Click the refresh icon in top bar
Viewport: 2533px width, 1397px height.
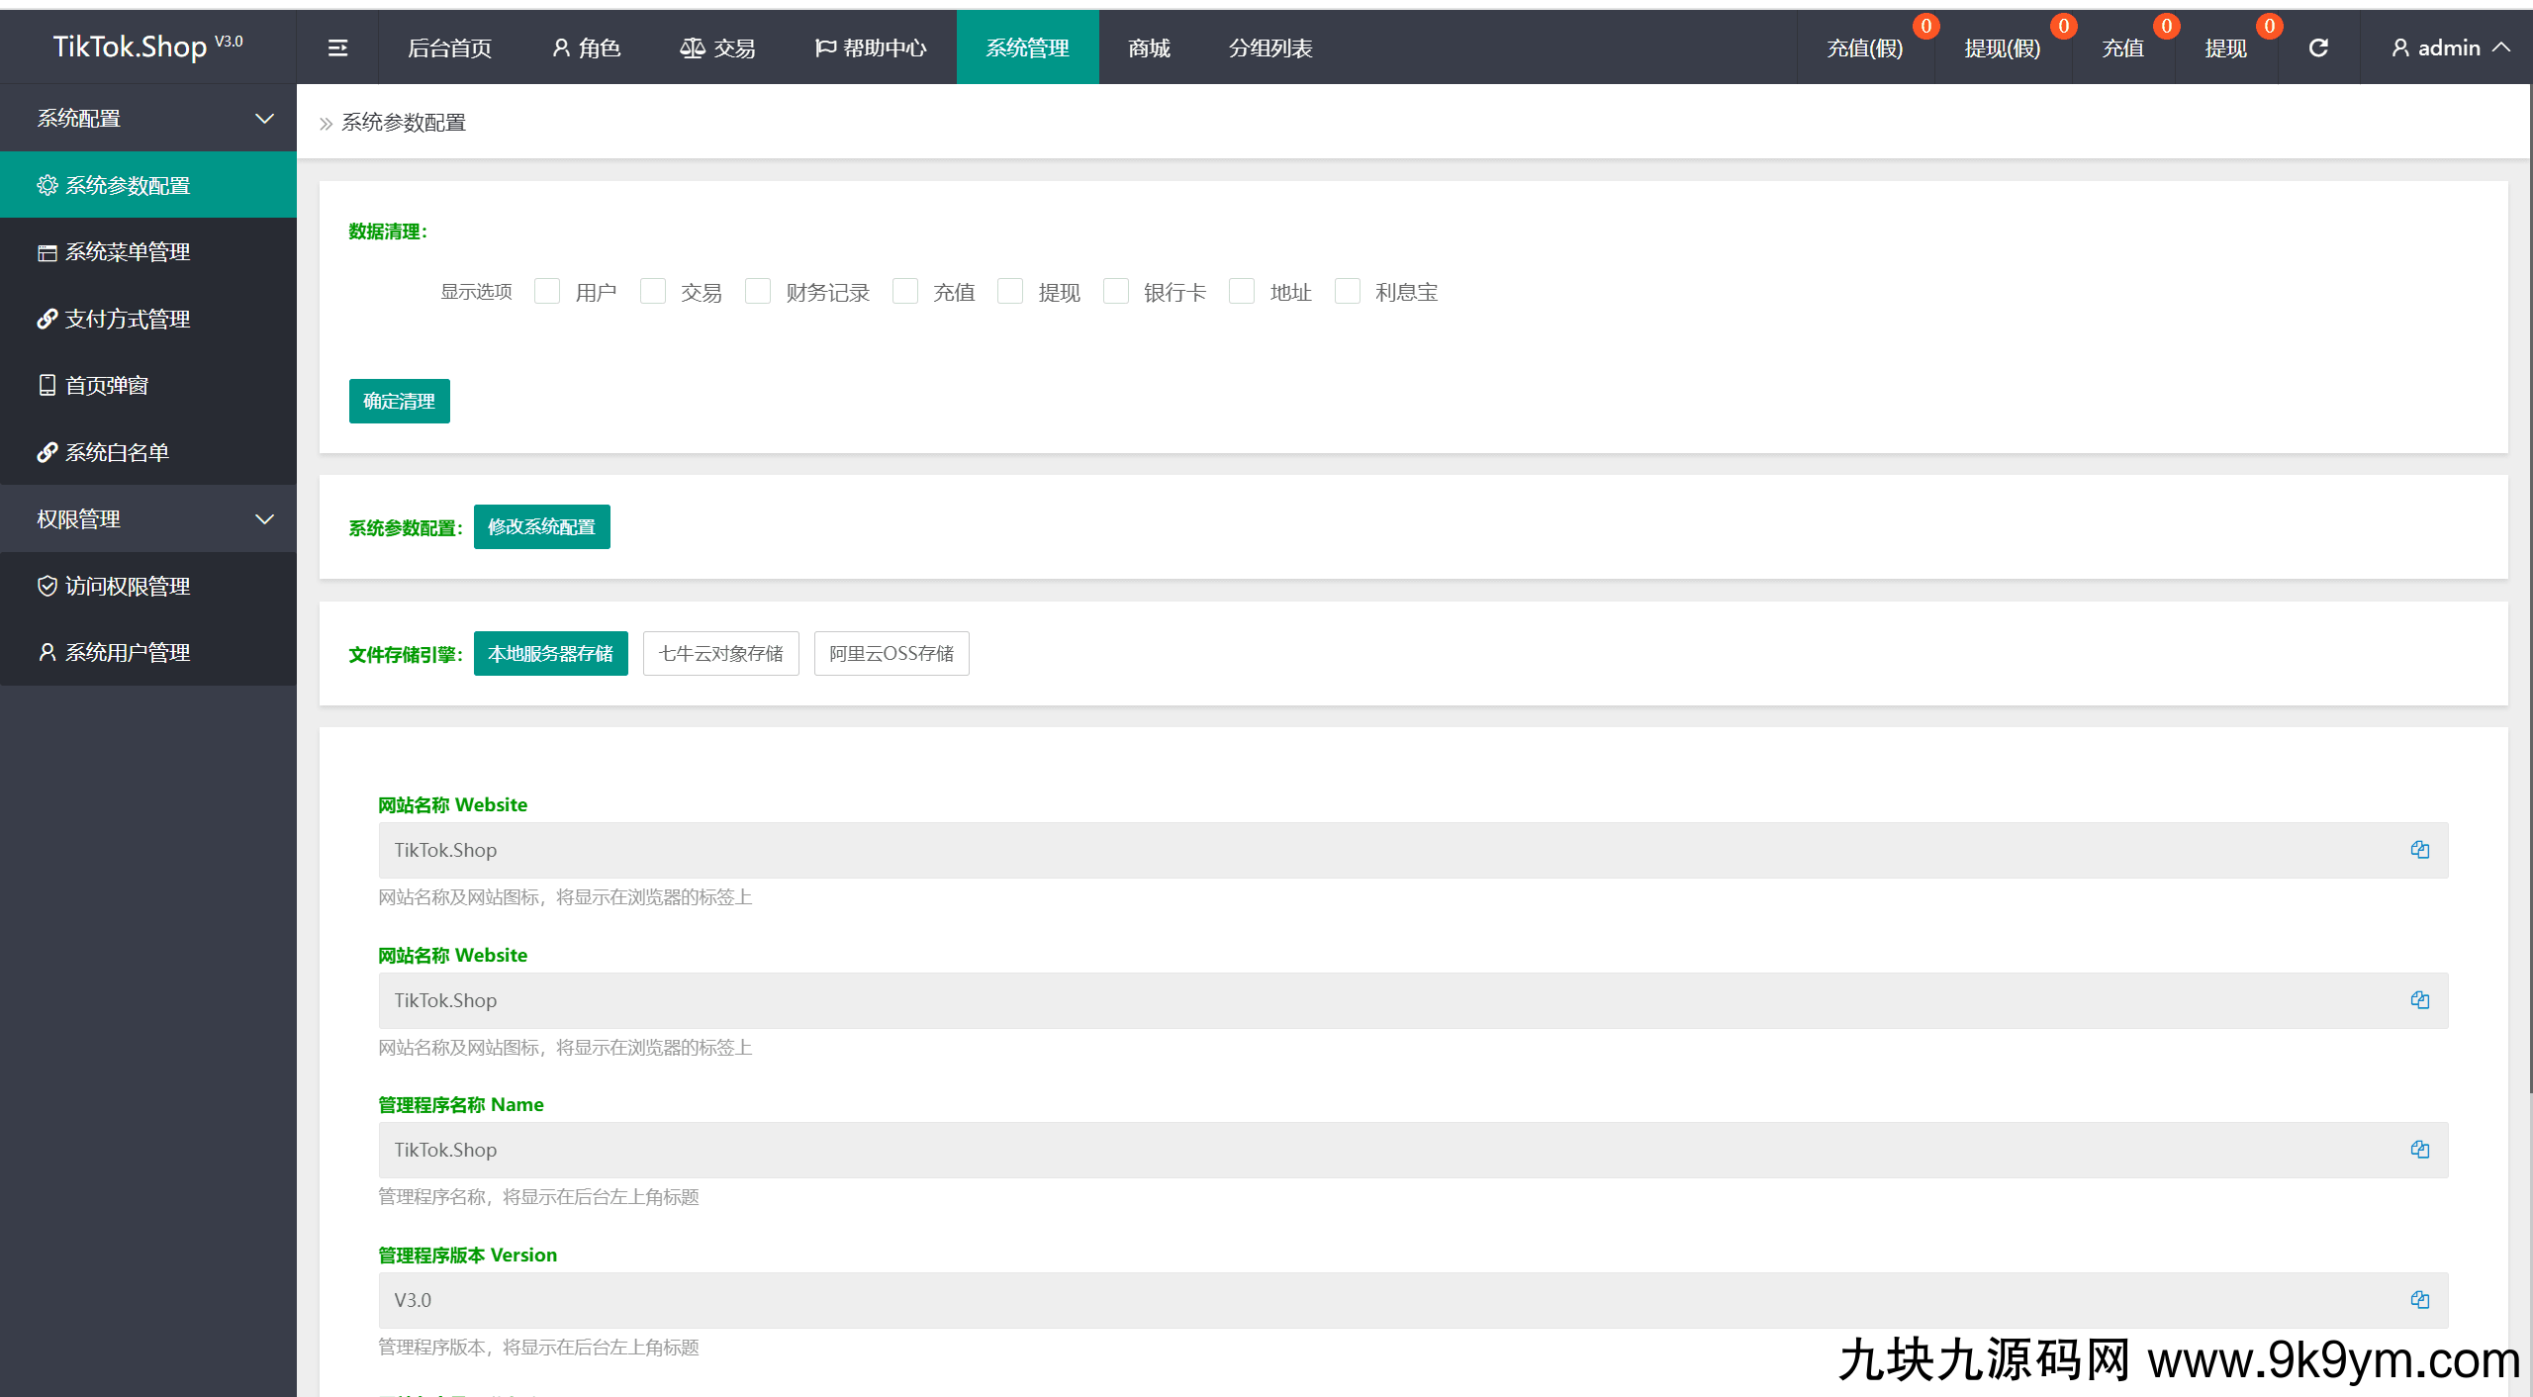pos(2318,47)
